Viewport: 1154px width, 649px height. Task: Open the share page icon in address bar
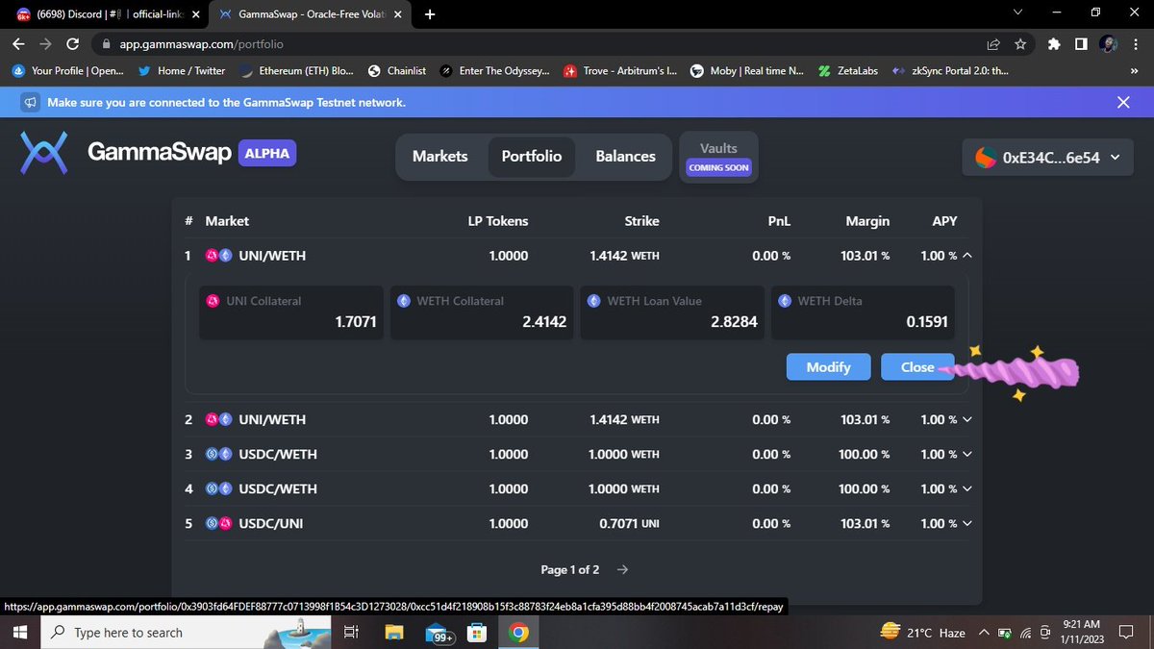tap(993, 44)
